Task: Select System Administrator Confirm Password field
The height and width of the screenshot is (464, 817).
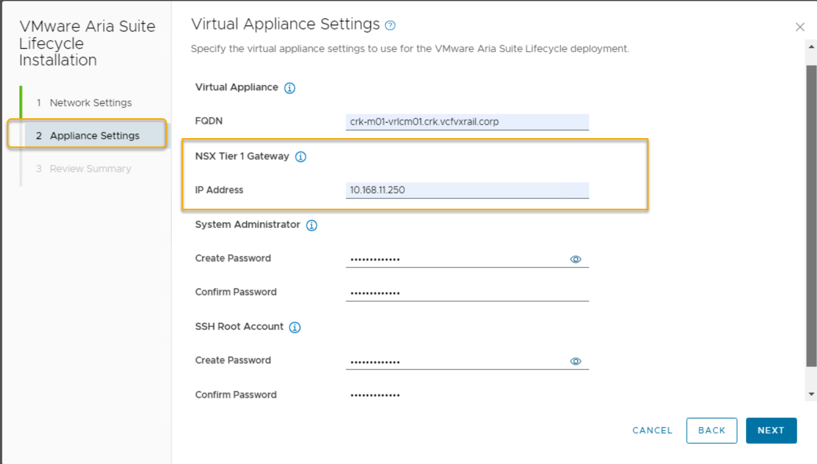Action: 467,293
